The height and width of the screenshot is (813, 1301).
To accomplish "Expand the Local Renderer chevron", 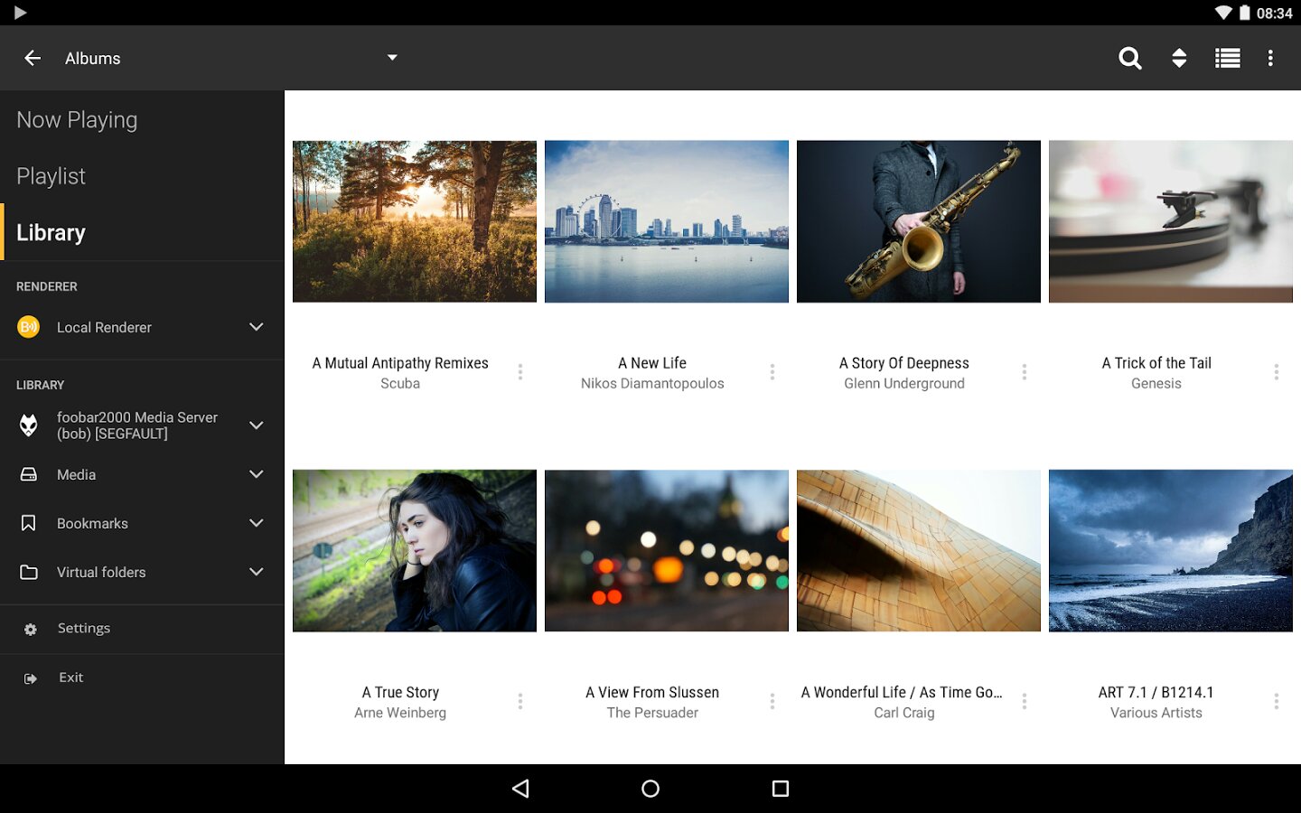I will [x=257, y=327].
